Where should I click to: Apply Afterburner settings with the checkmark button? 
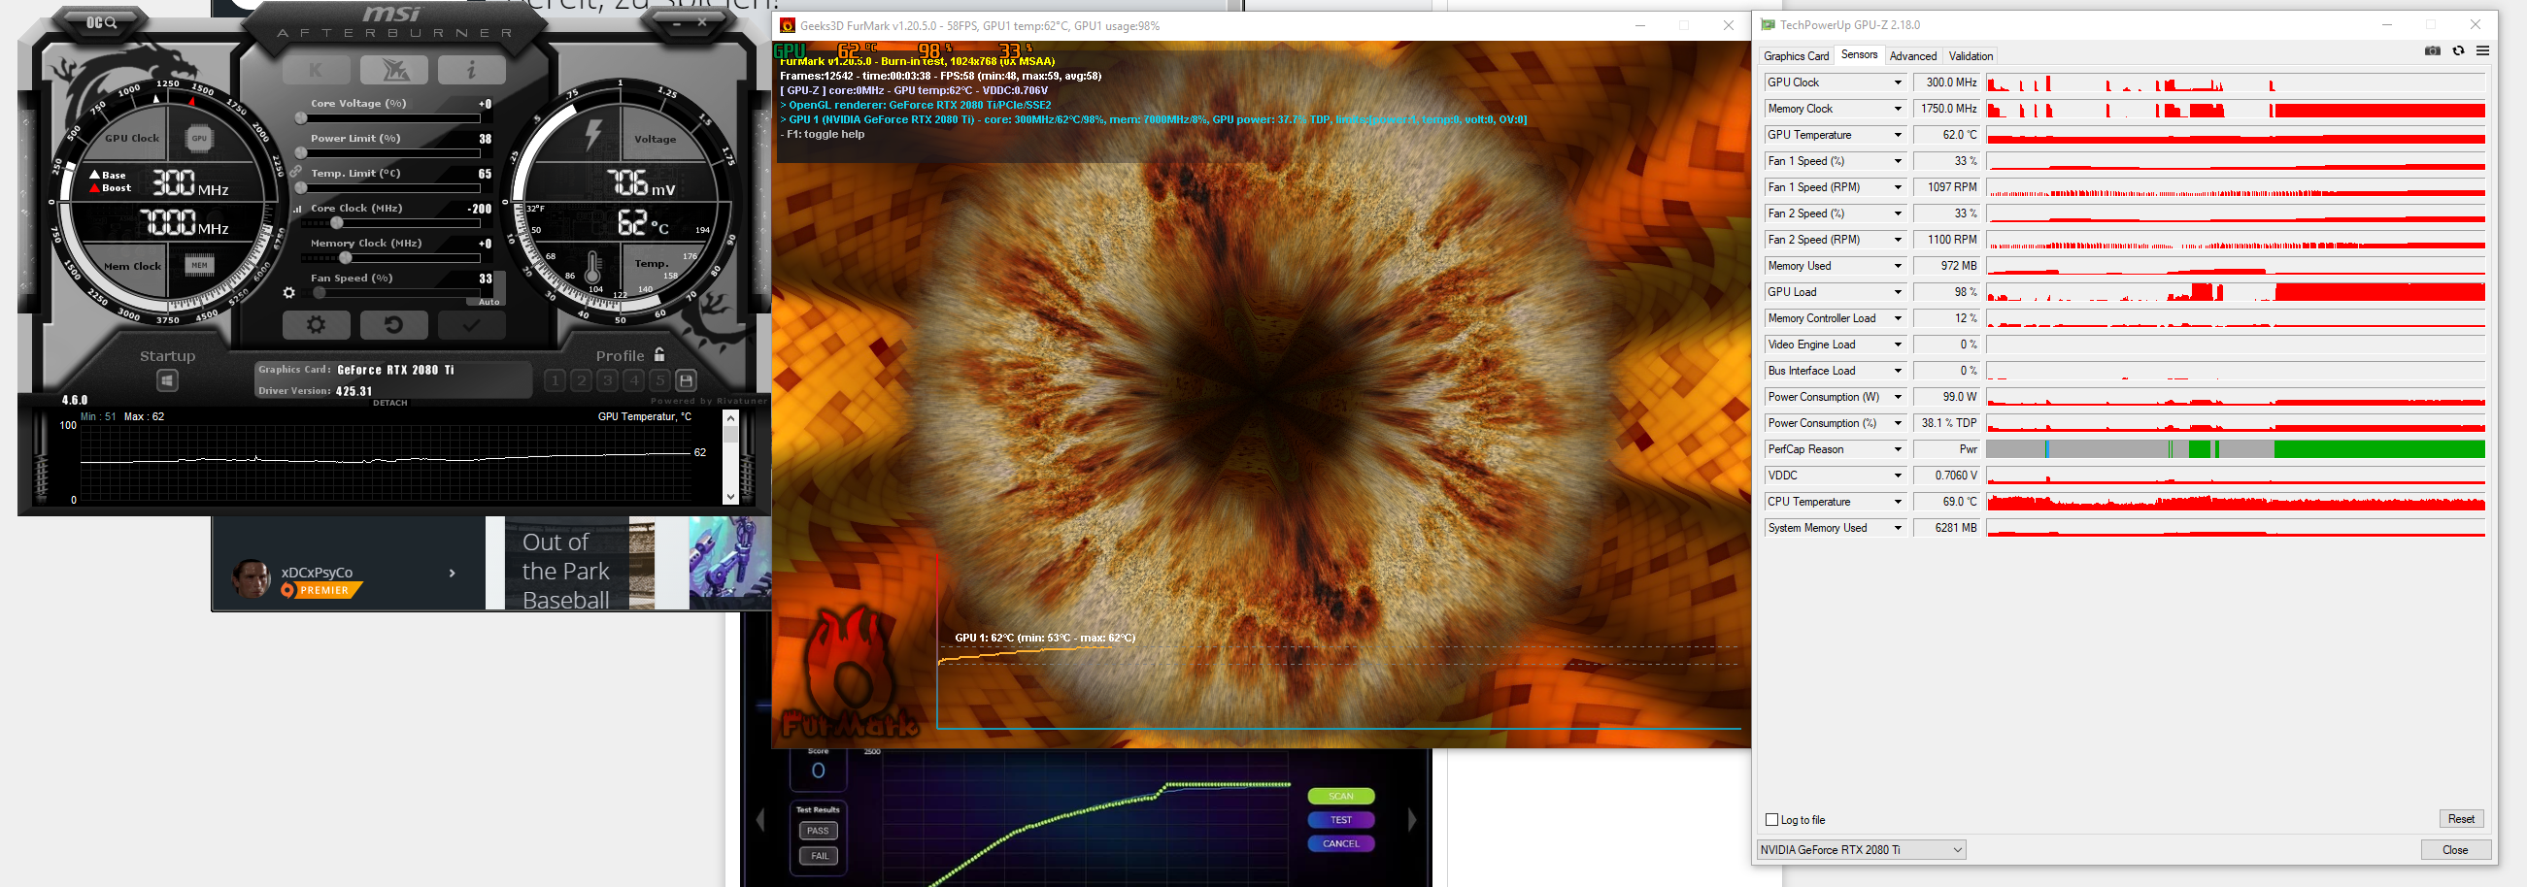click(x=471, y=324)
